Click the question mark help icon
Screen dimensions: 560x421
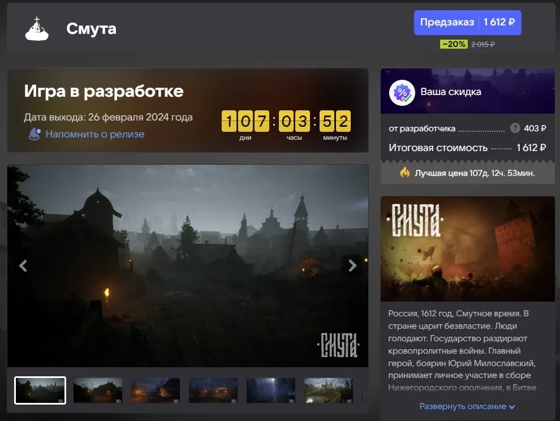(515, 127)
